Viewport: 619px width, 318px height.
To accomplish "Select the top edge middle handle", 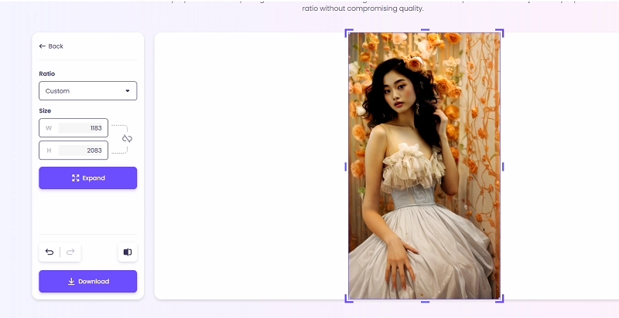I will coord(425,30).
